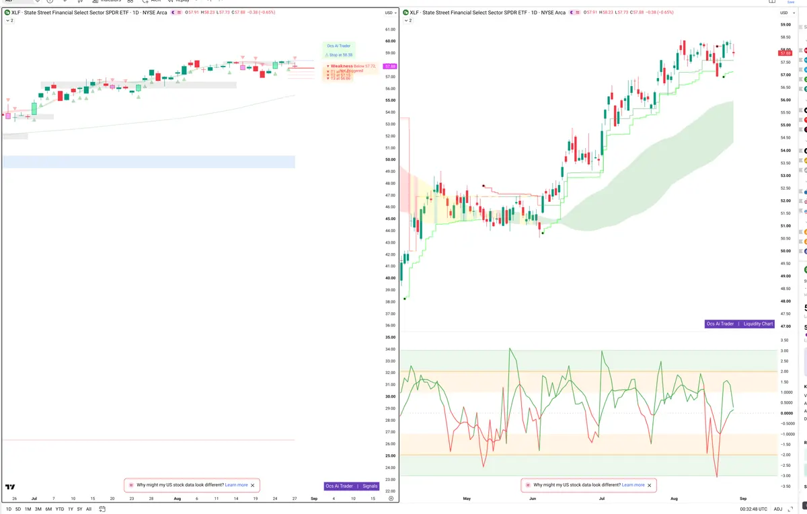Select the 5D time range
Screen dimensions: 807x514
coord(17,509)
